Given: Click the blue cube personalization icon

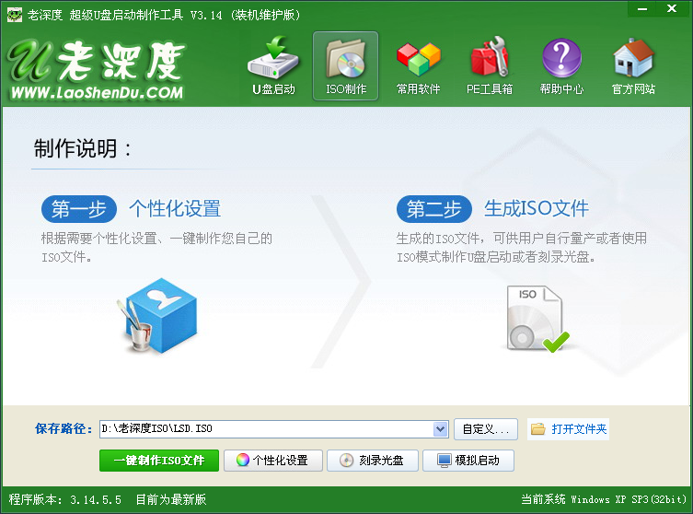Looking at the screenshot, I should point(156,316).
